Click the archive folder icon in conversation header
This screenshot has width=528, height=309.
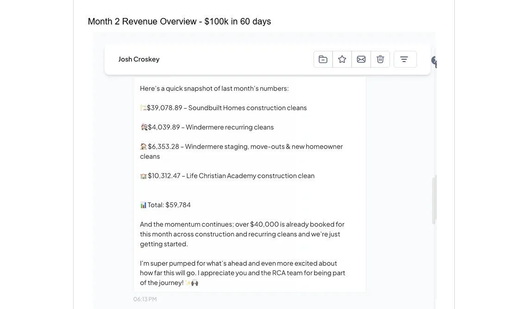323,59
